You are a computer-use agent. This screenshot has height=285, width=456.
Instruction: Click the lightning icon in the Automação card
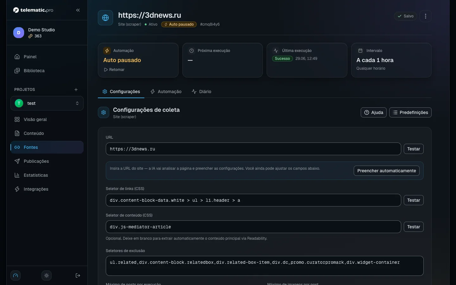107,51
